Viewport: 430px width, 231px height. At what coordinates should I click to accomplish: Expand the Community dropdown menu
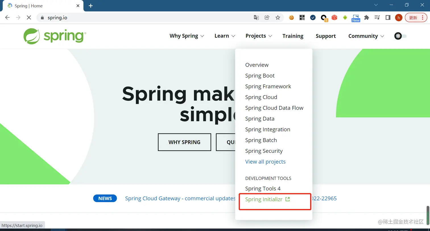[x=366, y=36]
